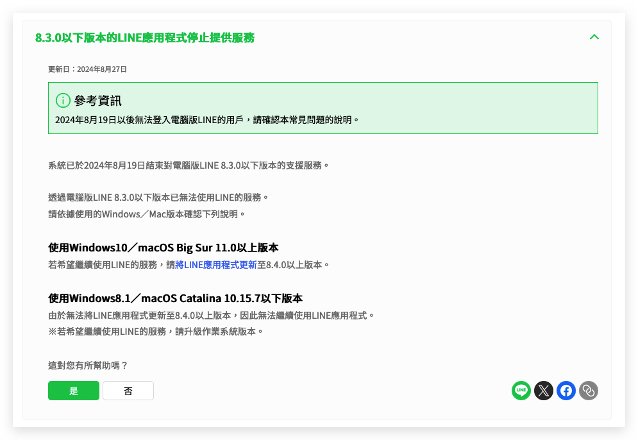Select the 透過電腦版LINE 8.3.0以下版本 sentence
The height and width of the screenshot is (440, 638).
tap(158, 198)
